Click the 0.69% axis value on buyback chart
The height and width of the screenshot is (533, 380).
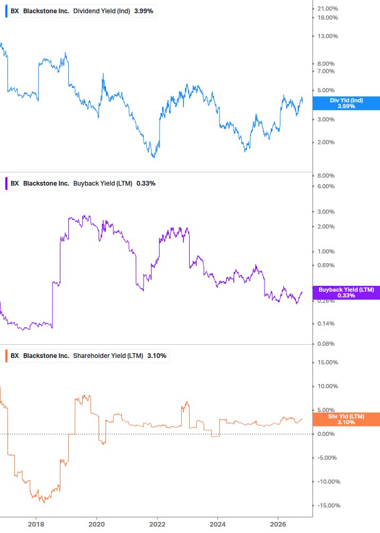click(x=326, y=265)
